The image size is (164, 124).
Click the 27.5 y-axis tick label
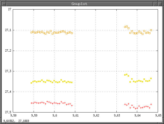tap(8, 112)
